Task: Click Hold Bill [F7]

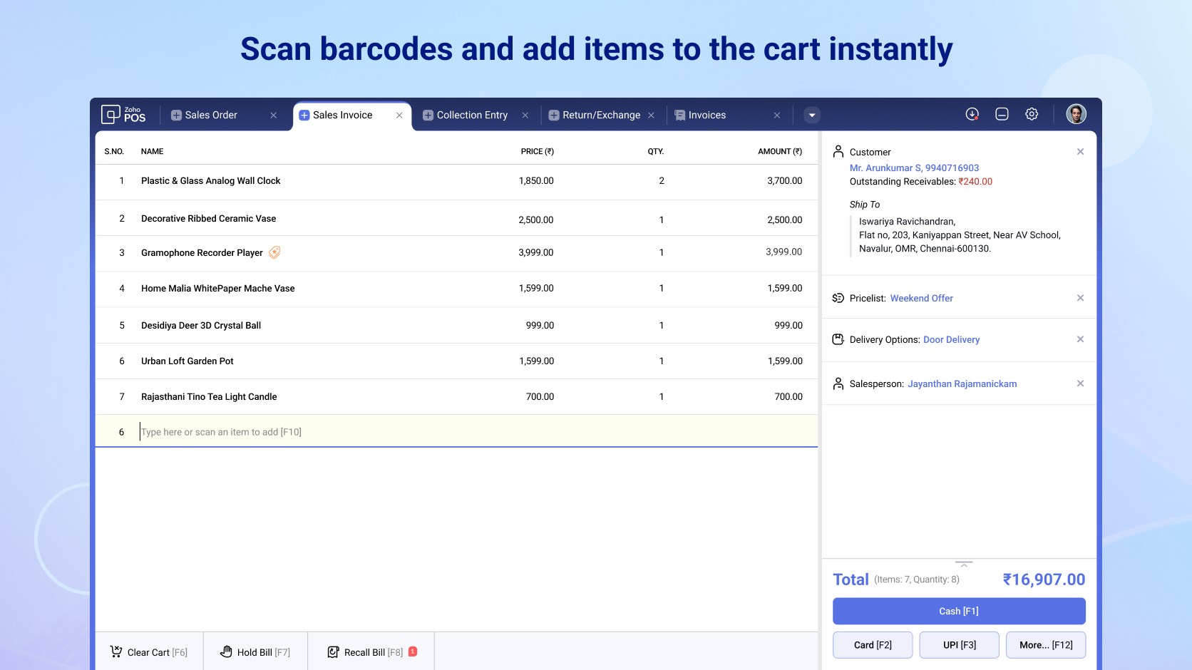Action: 255,652
